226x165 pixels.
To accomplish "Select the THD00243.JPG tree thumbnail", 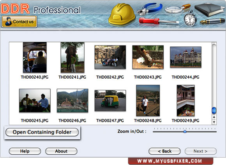I will (148, 57).
